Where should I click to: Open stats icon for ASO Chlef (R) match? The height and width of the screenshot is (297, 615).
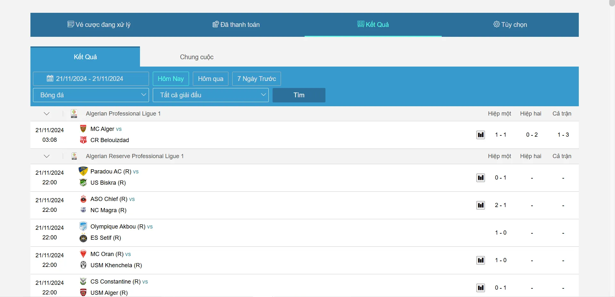(480, 205)
